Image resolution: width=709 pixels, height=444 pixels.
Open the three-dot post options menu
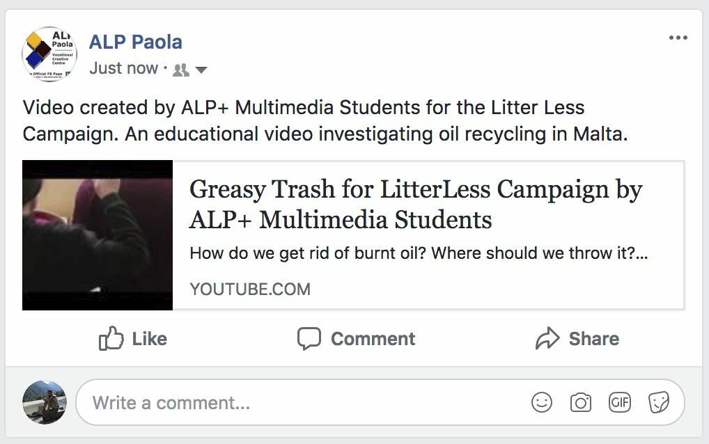point(678,38)
